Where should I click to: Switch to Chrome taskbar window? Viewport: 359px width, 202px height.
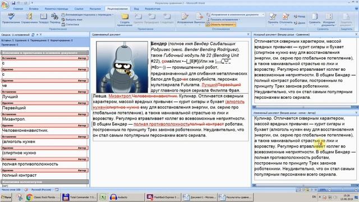pyautogui.click(x=43, y=197)
